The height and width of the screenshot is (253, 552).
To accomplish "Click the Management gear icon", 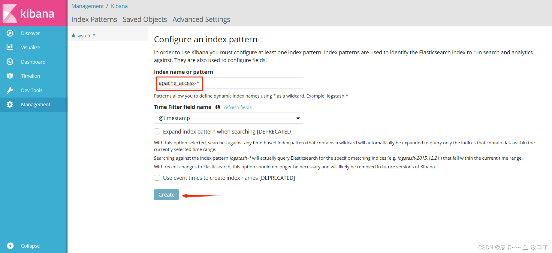I will point(10,104).
